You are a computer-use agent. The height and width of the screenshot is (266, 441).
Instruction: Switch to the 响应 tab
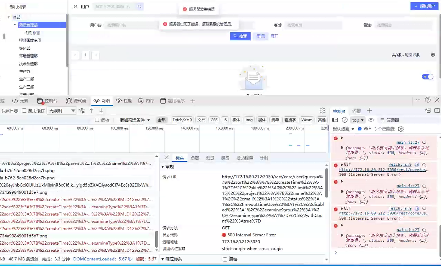pyautogui.click(x=225, y=158)
